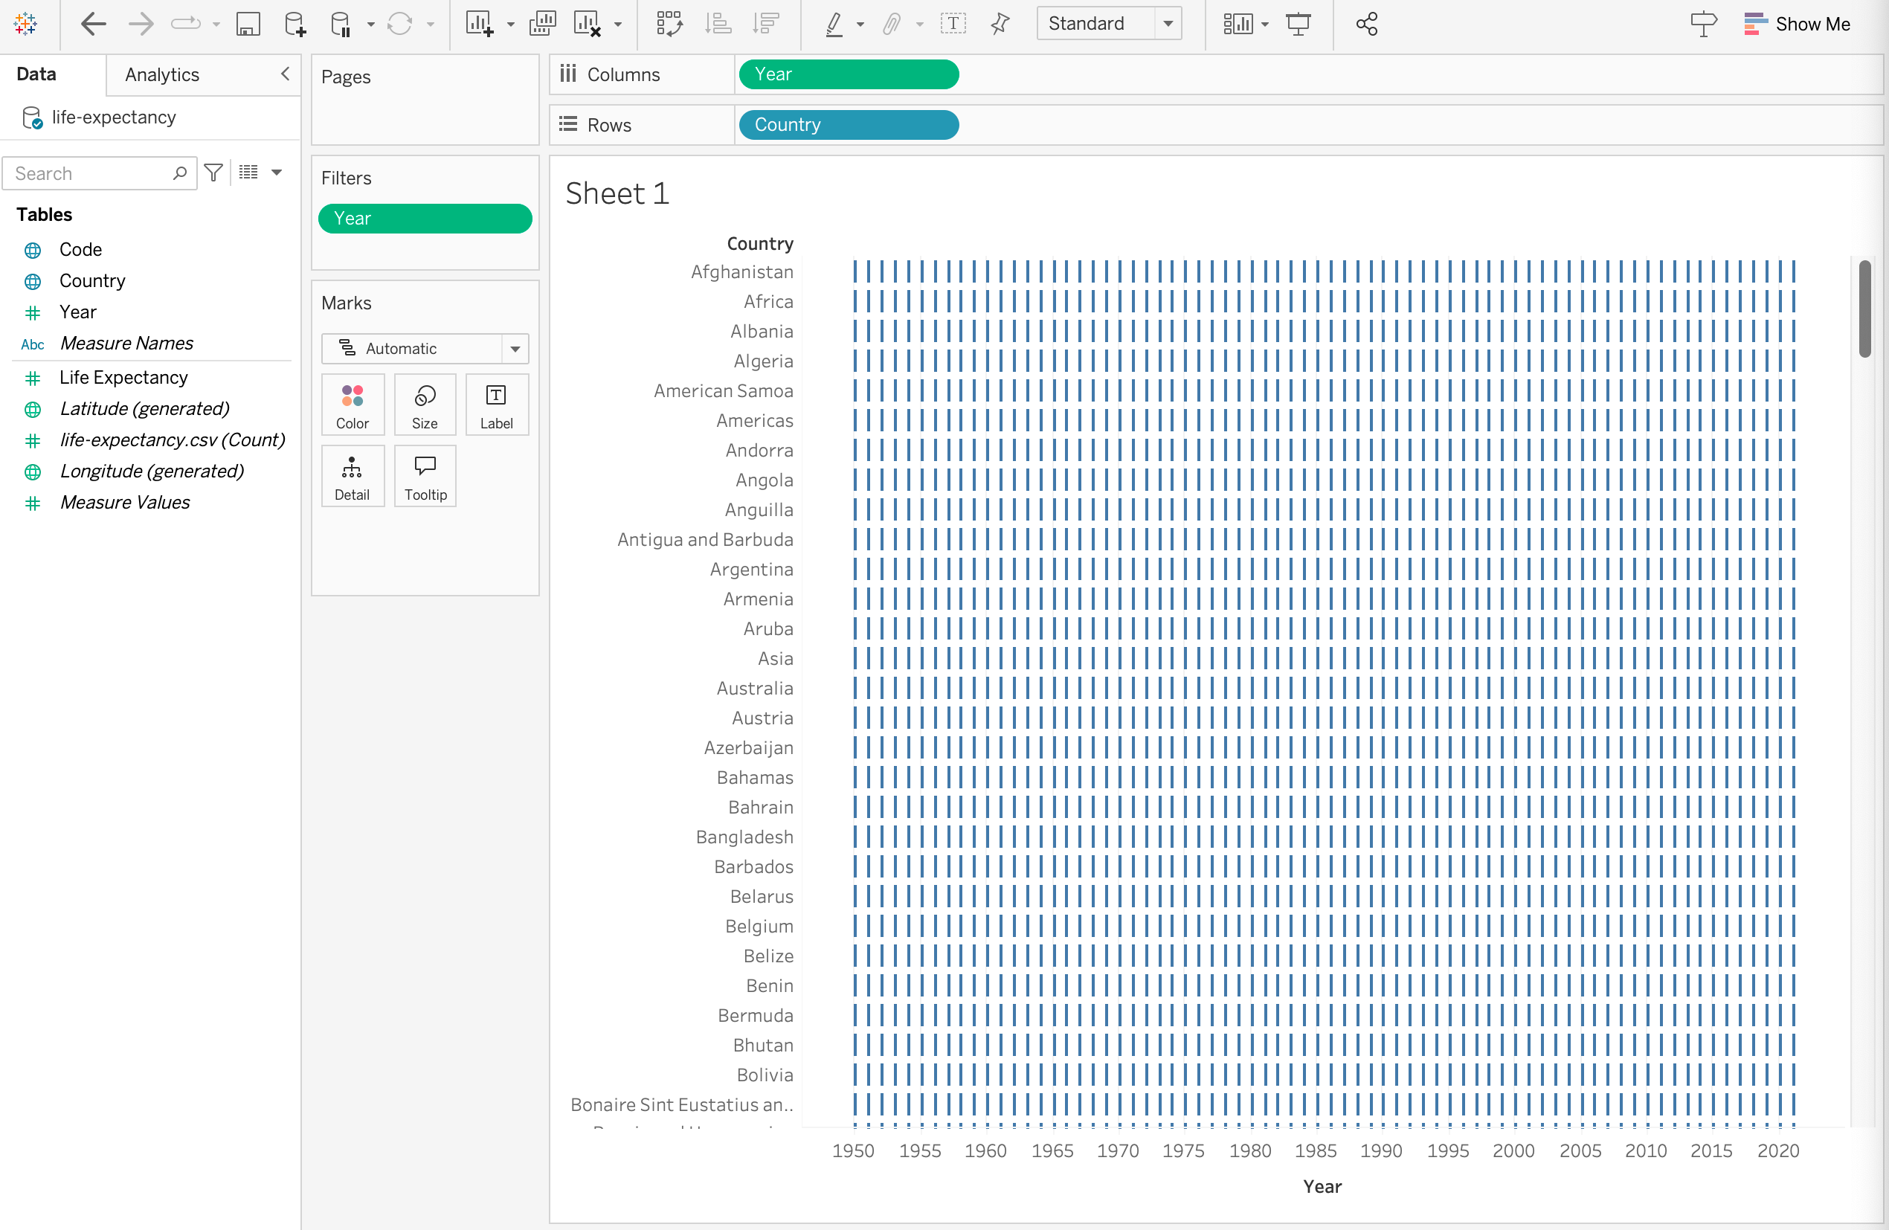This screenshot has width=1889, height=1230.
Task: Click the Detail button on Marks card
Action: tap(353, 476)
